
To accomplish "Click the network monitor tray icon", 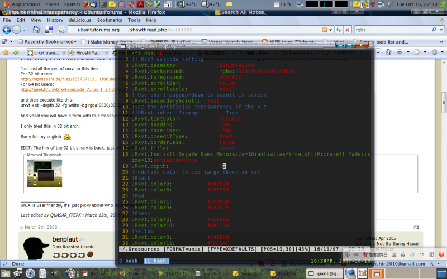I will click(381, 4).
